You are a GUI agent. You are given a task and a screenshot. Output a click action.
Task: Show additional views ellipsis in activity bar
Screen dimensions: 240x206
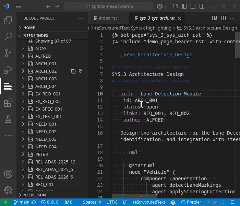(8, 136)
